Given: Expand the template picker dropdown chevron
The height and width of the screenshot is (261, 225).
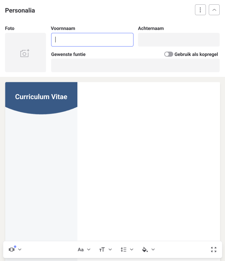Looking at the screenshot, I should click(x=19, y=249).
